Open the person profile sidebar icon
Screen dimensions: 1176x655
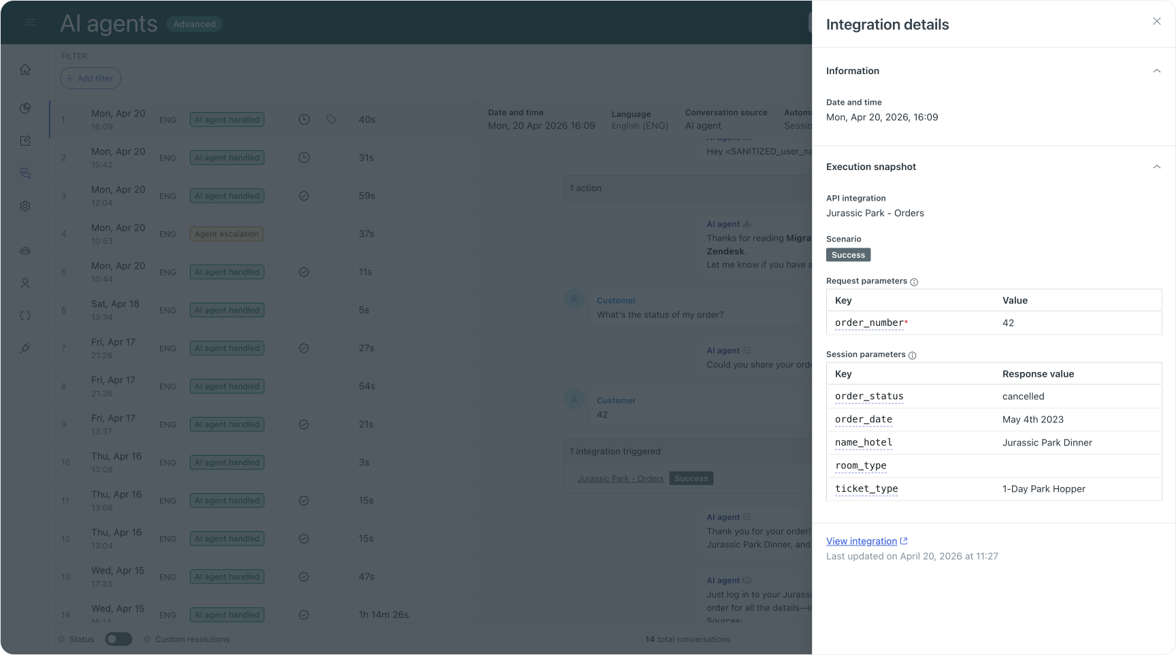(25, 283)
